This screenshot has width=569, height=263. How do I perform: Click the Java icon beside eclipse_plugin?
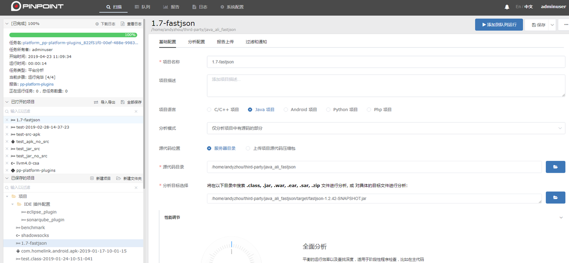pyautogui.click(x=23, y=212)
